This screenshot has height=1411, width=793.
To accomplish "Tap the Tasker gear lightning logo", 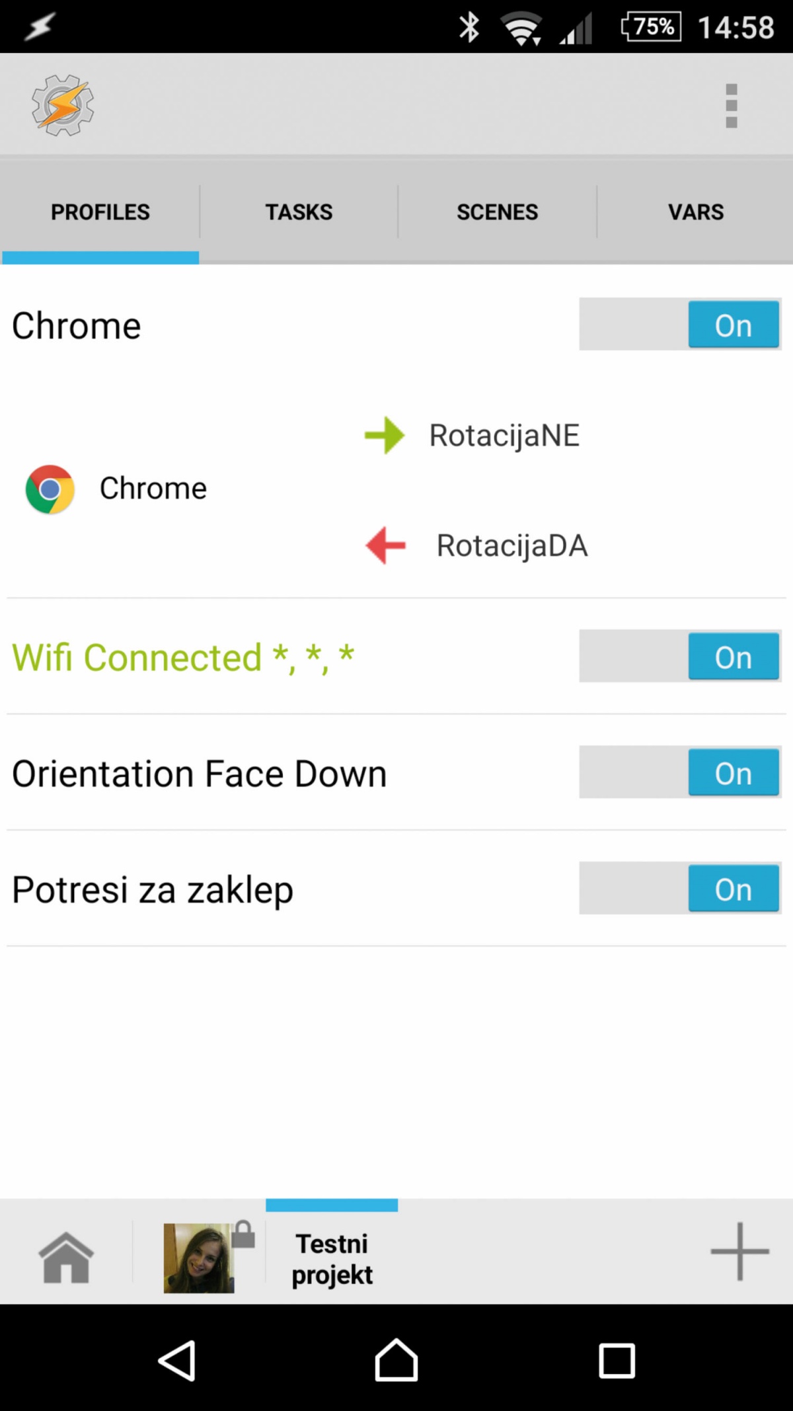I will [63, 106].
